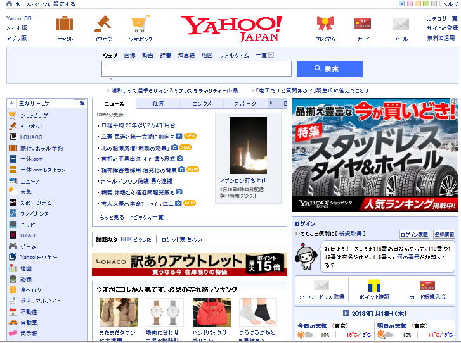Click the ログイン履歴 button
The image size is (461, 343).
[414, 234]
